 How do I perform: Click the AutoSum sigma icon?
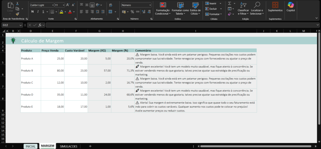click(229, 3)
